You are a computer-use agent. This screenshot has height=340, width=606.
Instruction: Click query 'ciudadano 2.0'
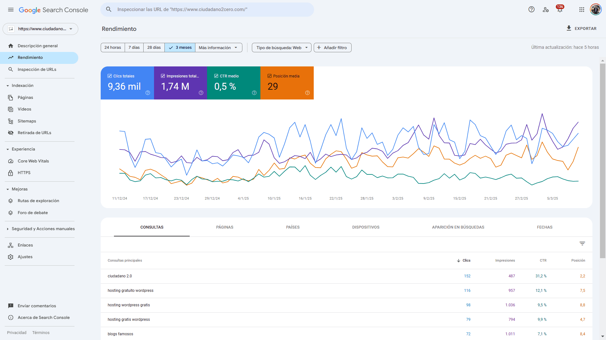(x=120, y=276)
